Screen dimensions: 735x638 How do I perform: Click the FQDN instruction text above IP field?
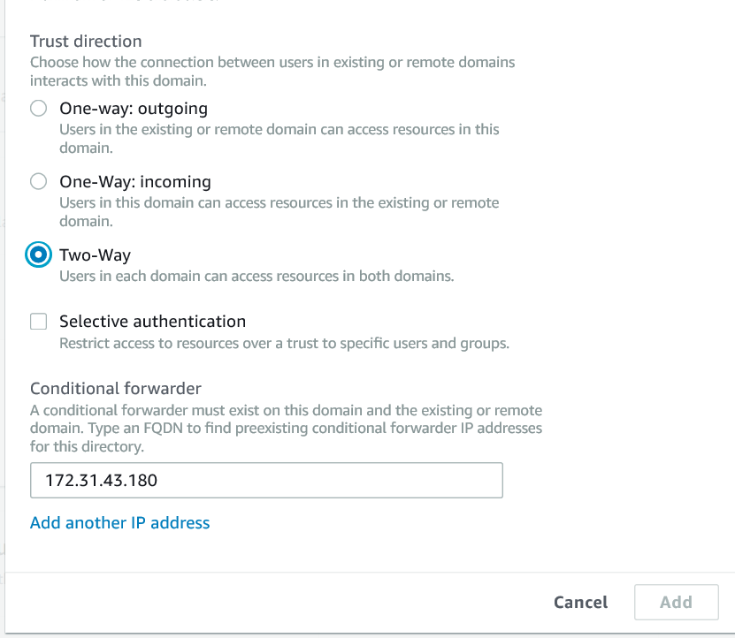pyautogui.click(x=286, y=429)
